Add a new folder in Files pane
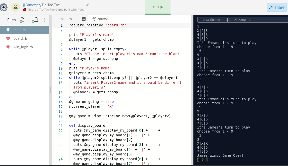 (35, 20)
